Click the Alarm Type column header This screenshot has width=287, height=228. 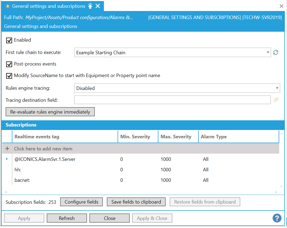click(x=214, y=137)
